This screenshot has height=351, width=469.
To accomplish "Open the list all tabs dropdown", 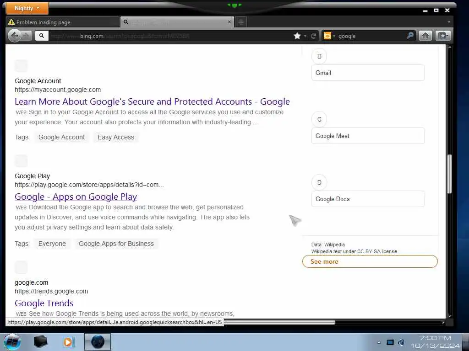I will click(x=449, y=22).
